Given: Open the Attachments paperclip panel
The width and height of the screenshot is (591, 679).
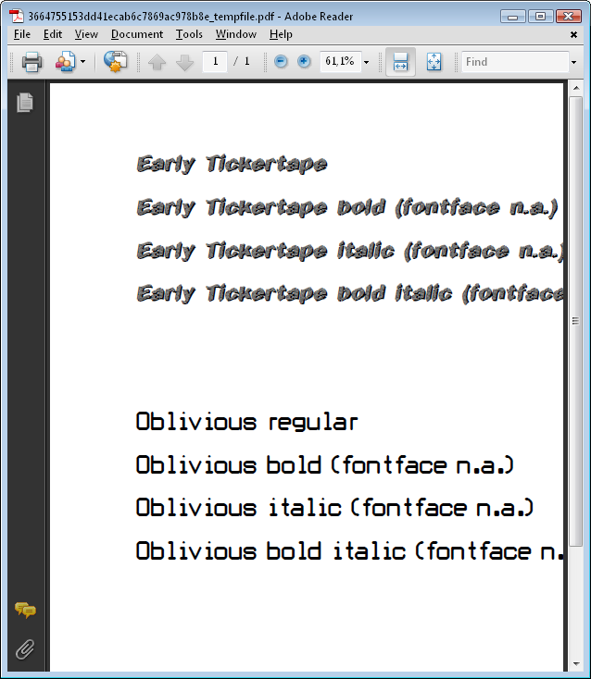Looking at the screenshot, I should [x=25, y=649].
